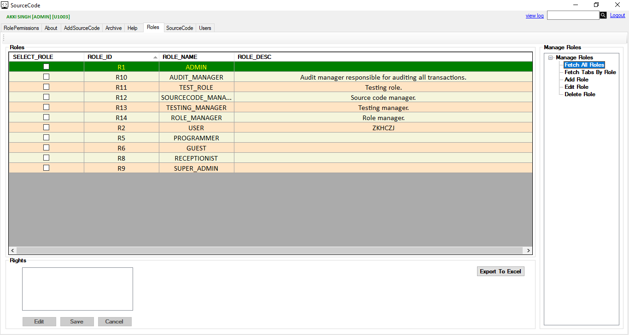Click the toolbar grip handle

click(x=4, y=38)
